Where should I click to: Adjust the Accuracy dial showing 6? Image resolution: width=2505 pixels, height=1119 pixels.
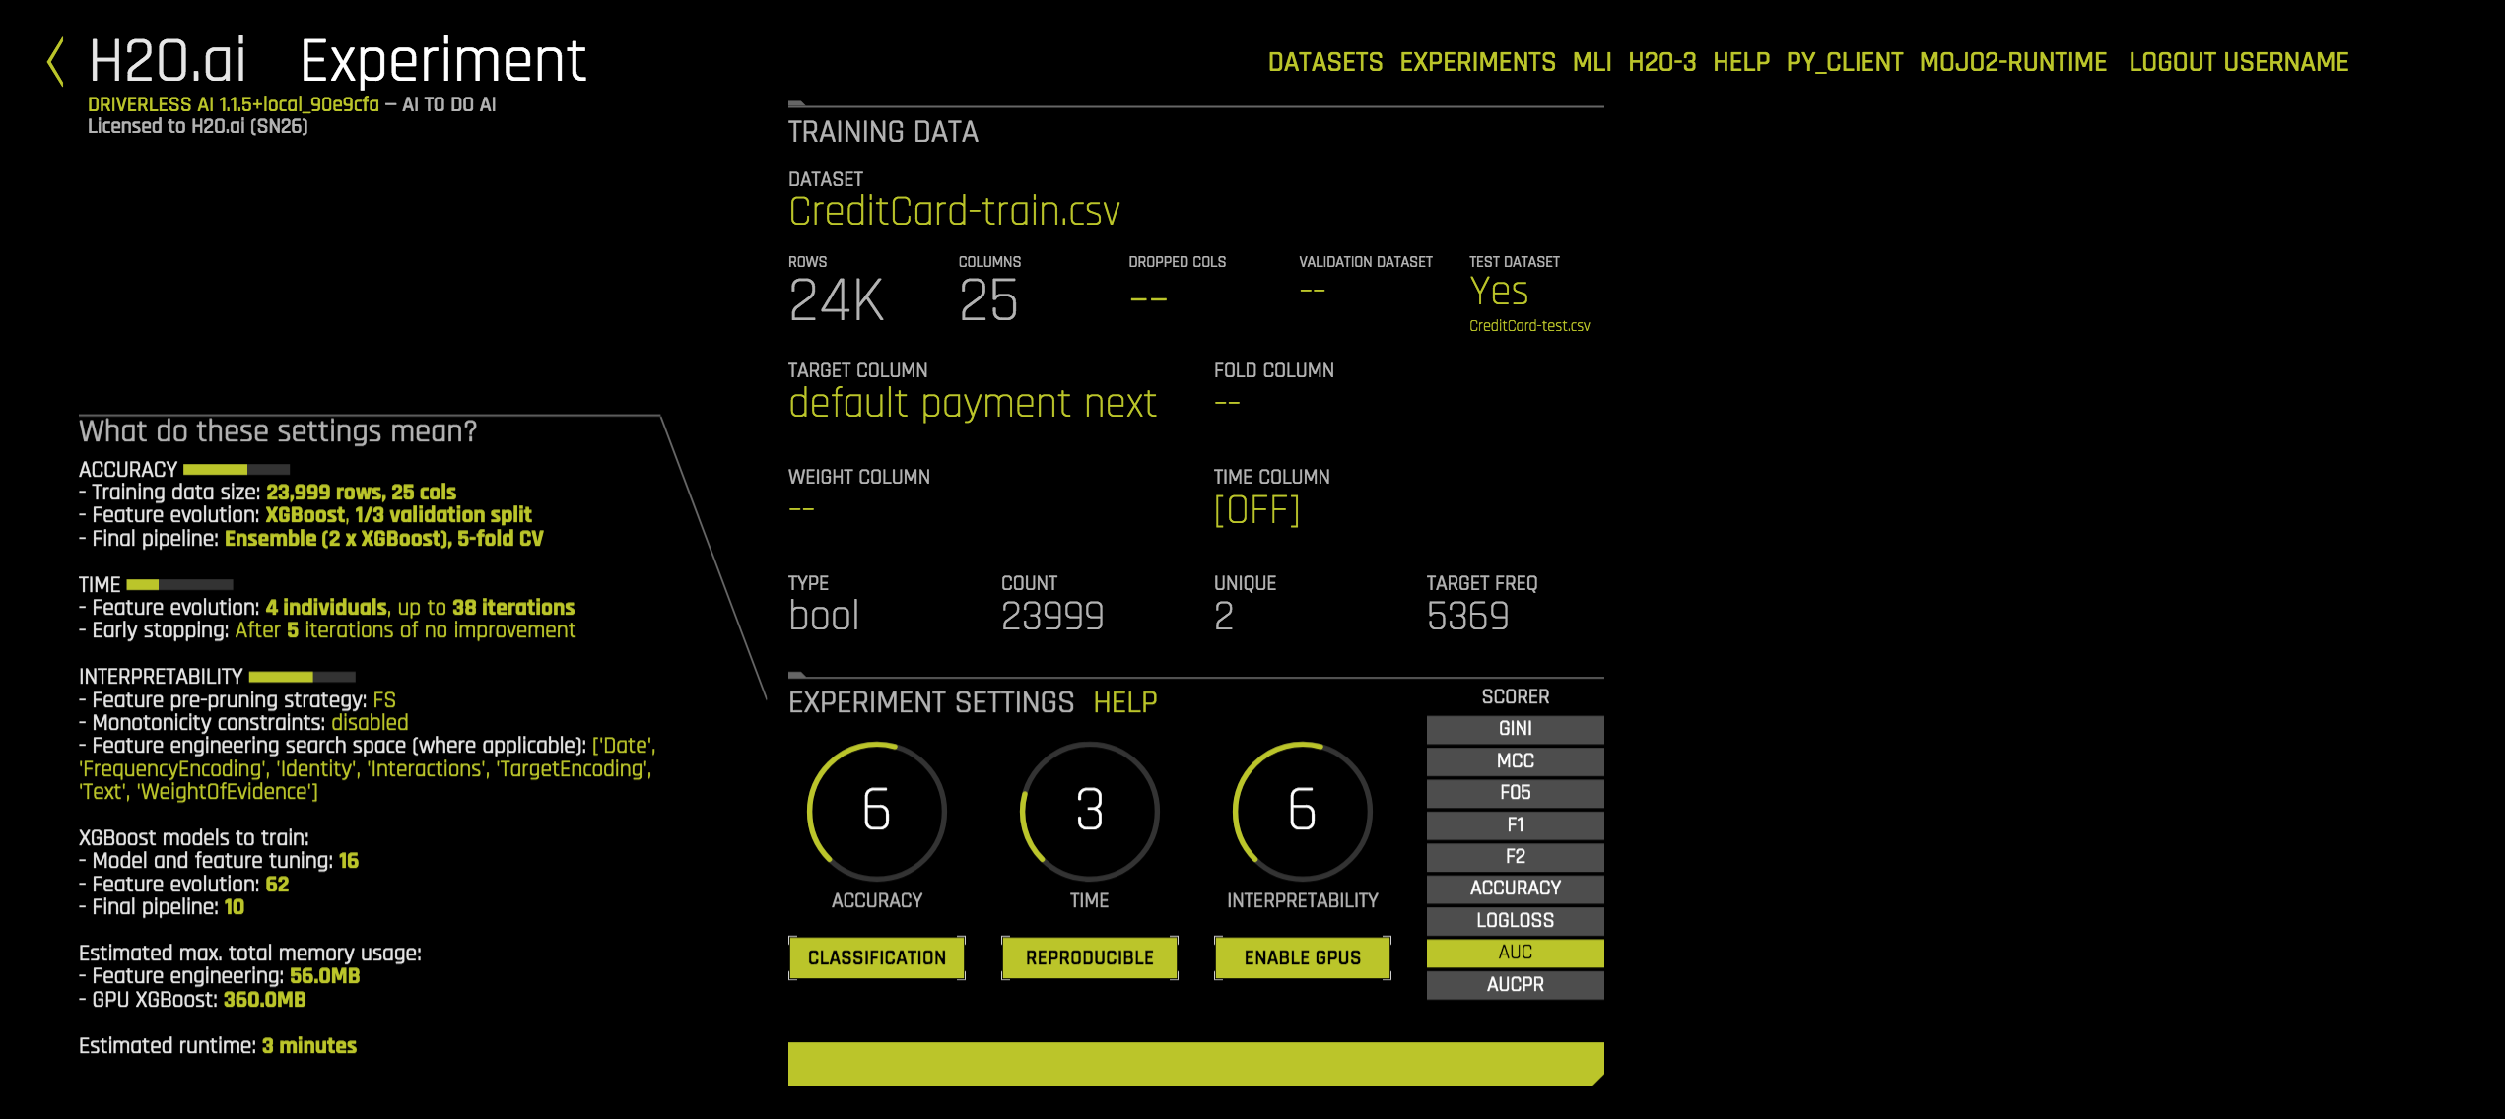pyautogui.click(x=876, y=811)
